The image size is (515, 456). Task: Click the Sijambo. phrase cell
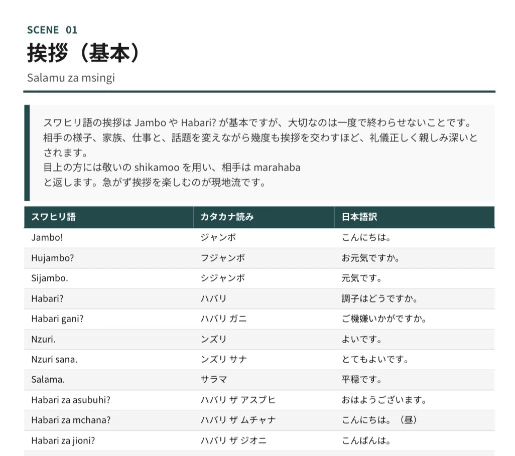click(x=109, y=278)
